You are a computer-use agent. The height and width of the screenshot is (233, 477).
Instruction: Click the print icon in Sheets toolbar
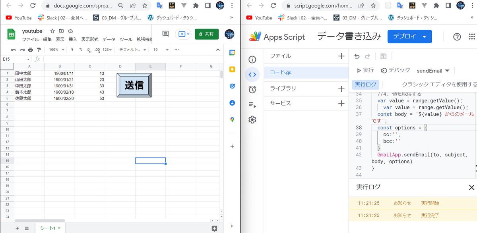coord(31,50)
